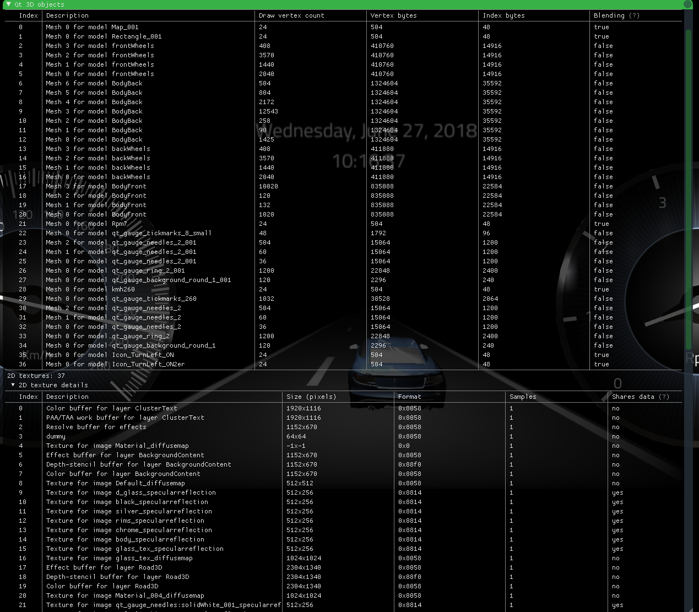The width and height of the screenshot is (699, 612).
Task: Click the round close button in title bar
Action: (687, 4)
